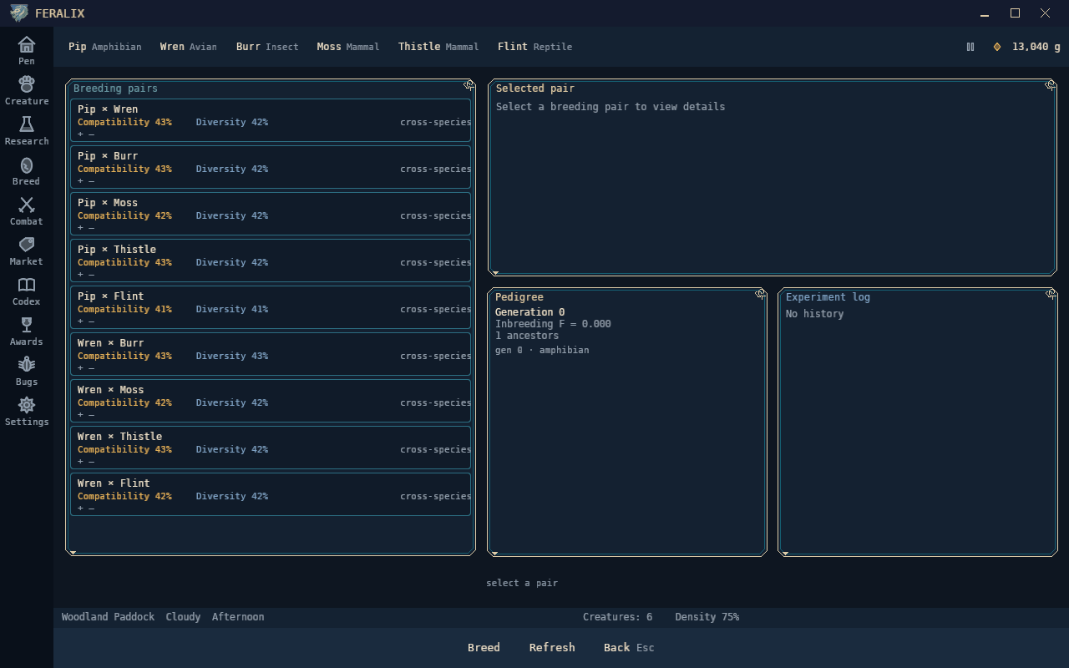Click minus under Wren × Moss
This screenshot has width=1069, height=668.
tap(92, 414)
